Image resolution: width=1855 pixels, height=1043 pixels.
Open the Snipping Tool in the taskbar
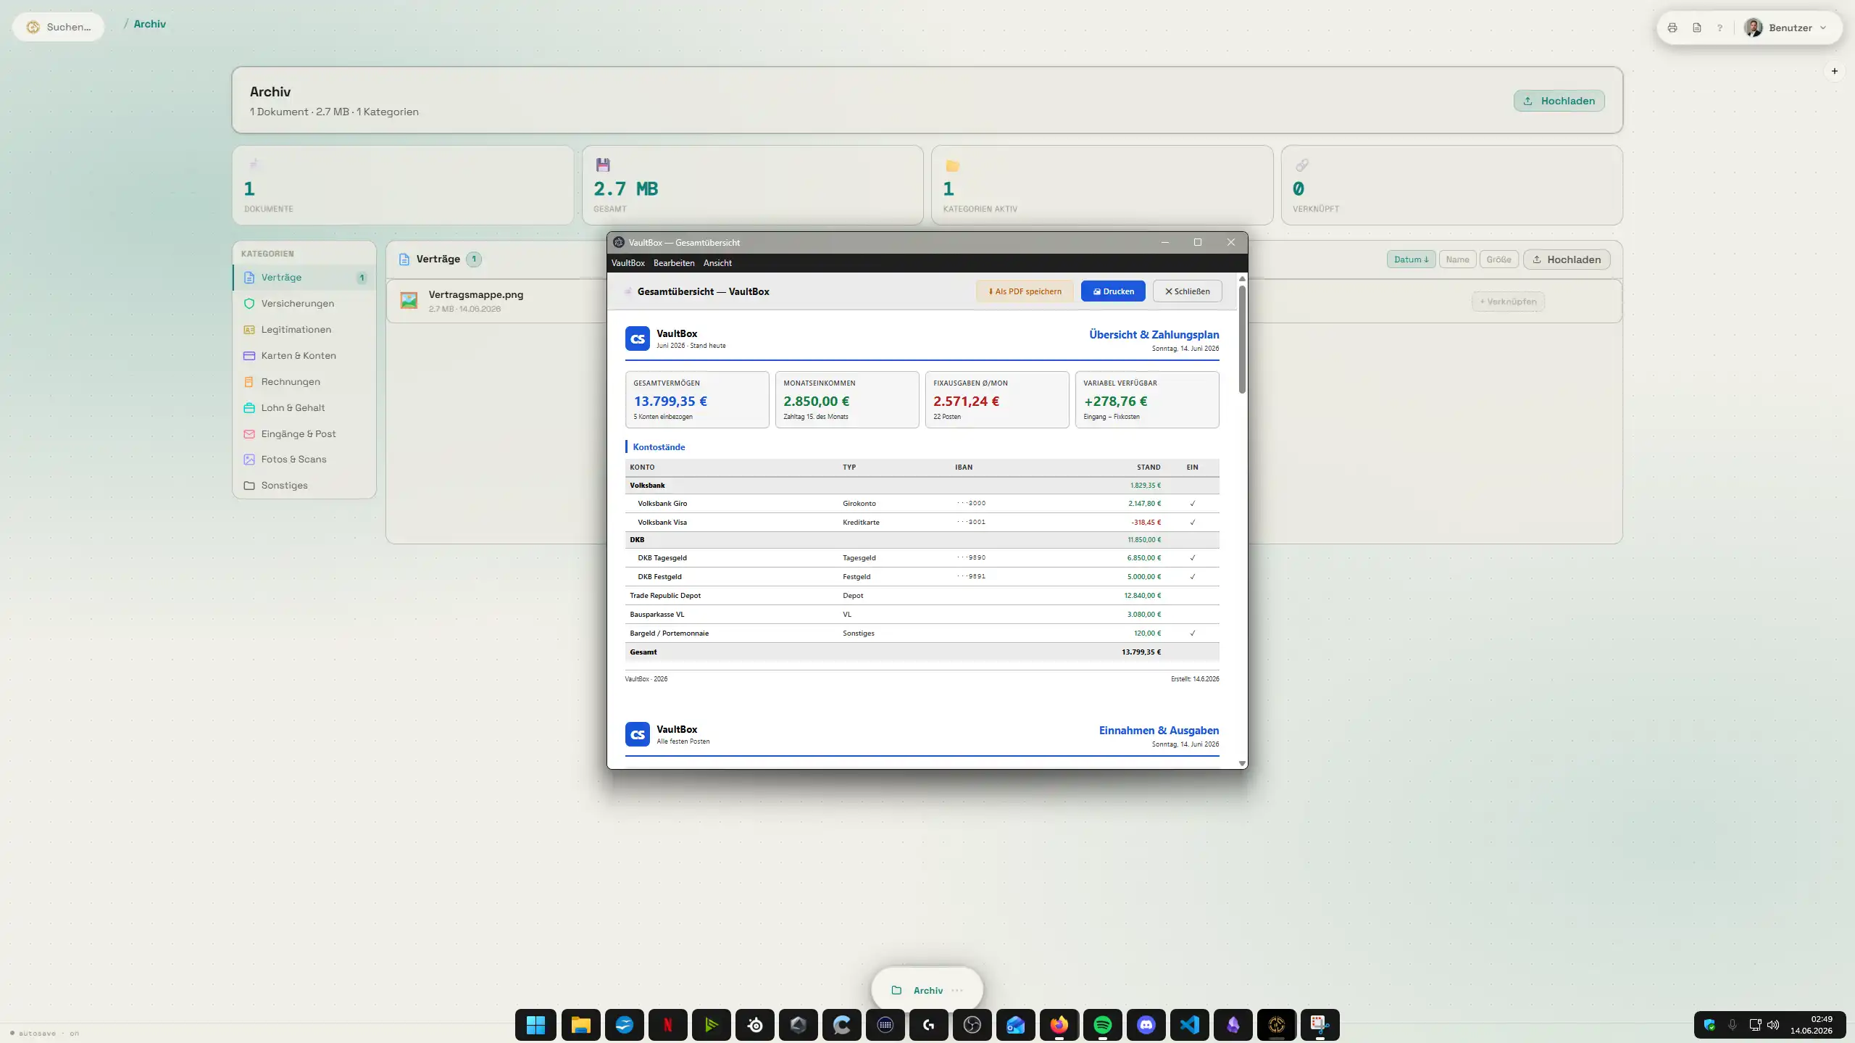click(1320, 1025)
